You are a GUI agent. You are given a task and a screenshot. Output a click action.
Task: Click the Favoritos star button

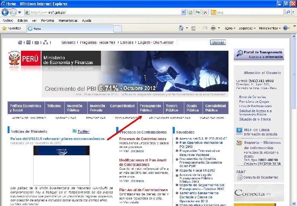pos(11,28)
